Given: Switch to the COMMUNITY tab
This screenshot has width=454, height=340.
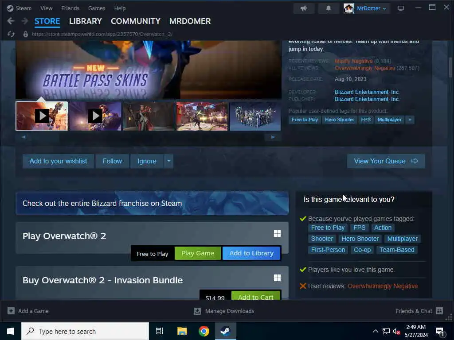Looking at the screenshot, I should pyautogui.click(x=136, y=21).
